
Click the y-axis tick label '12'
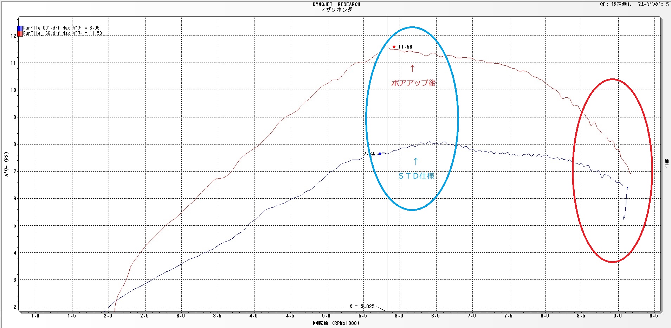13,36
